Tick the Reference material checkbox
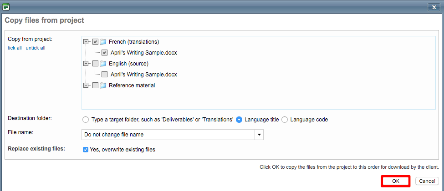The image size is (444, 191). point(95,85)
